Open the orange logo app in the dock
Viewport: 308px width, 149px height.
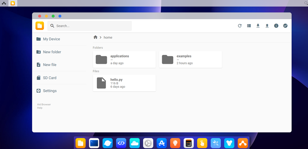pyautogui.click(x=243, y=143)
